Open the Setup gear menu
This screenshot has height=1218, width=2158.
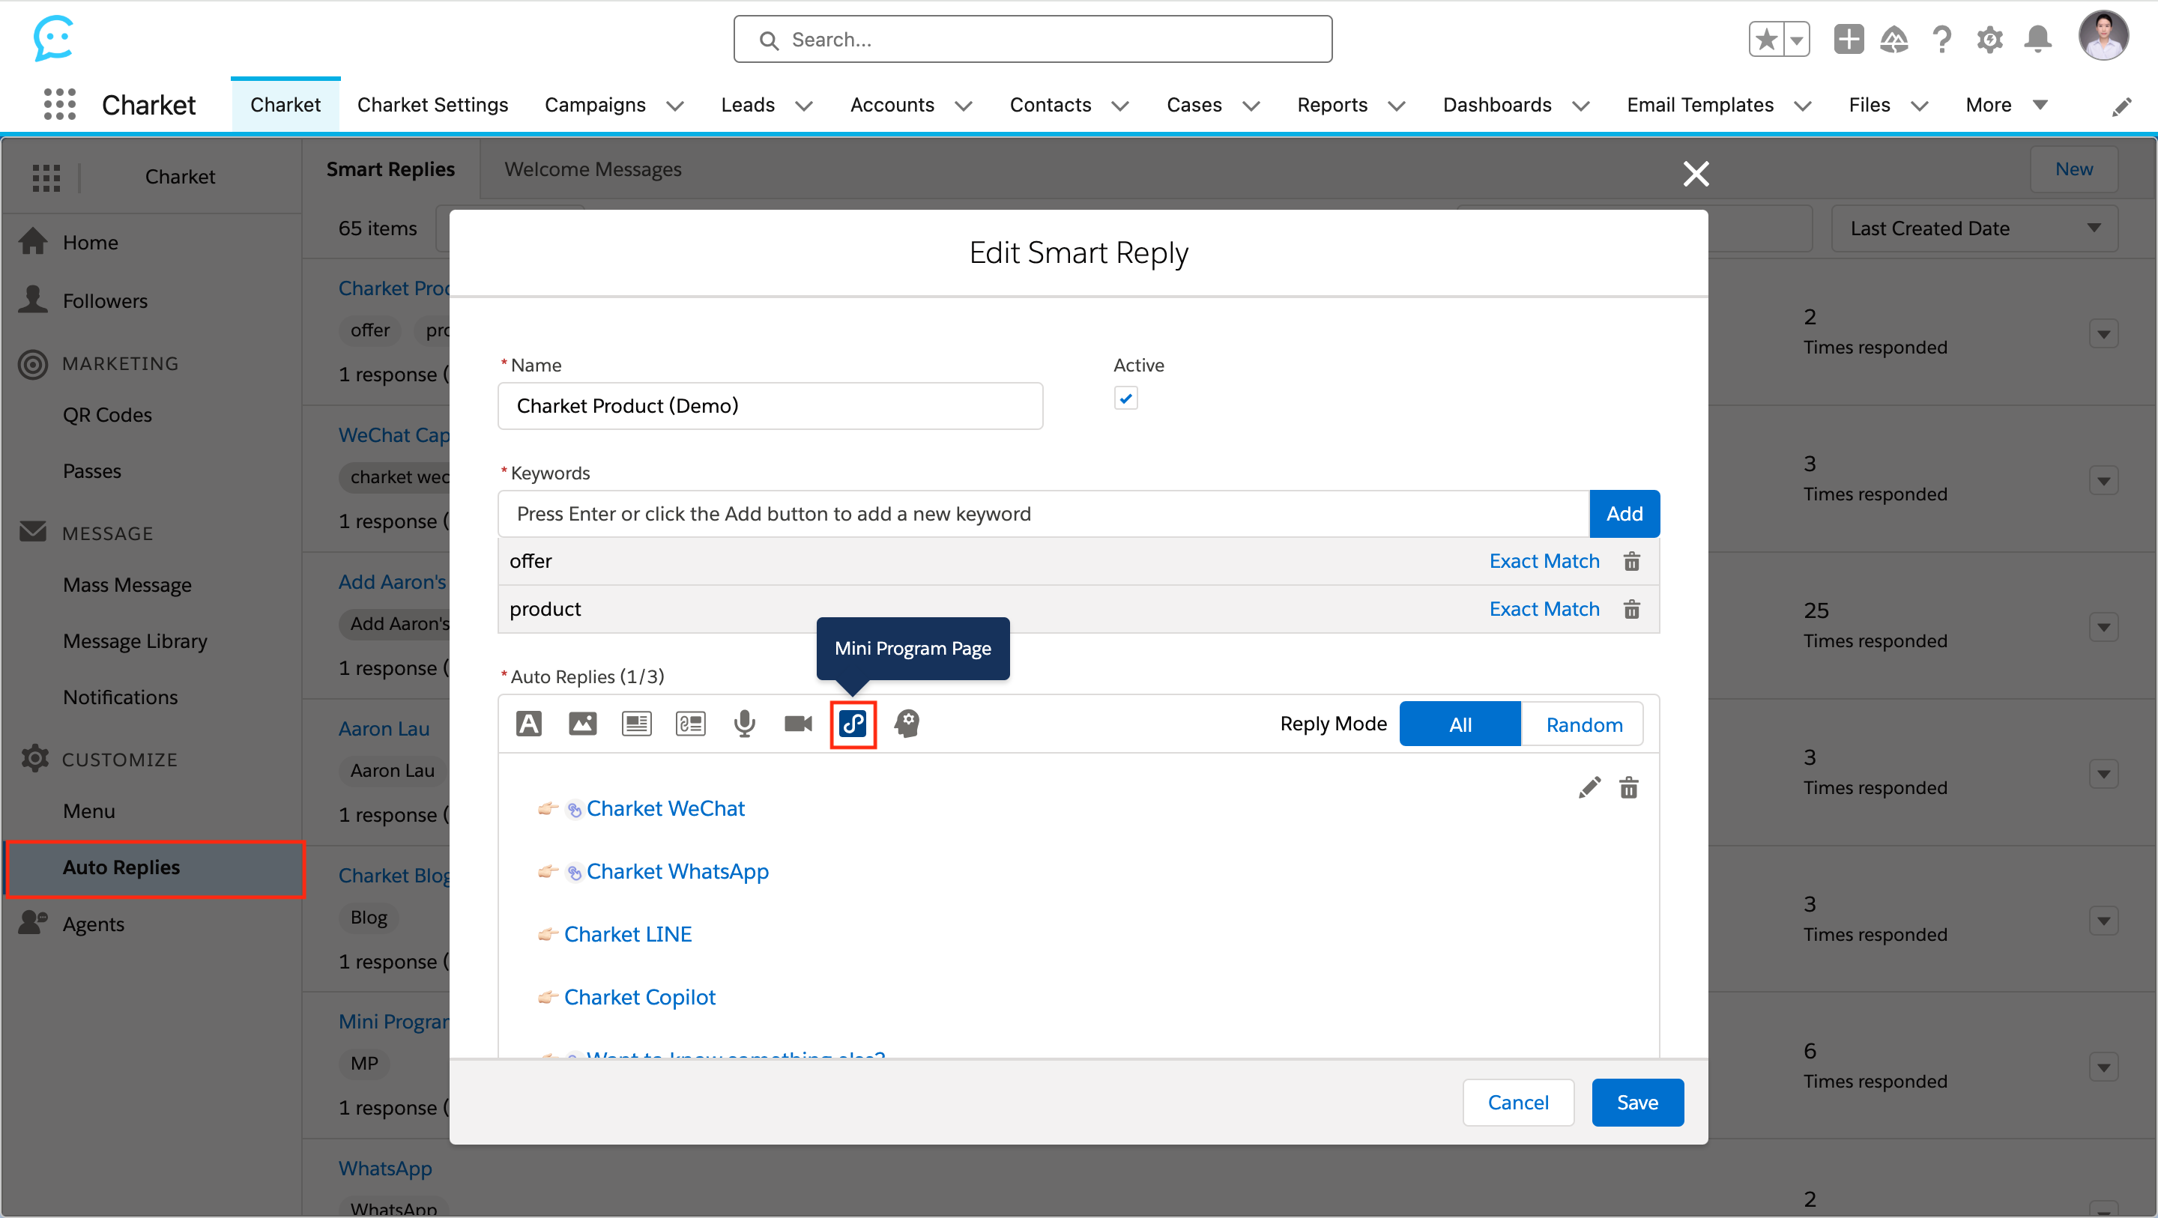[1989, 40]
